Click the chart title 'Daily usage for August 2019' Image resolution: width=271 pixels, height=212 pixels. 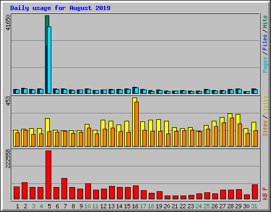(x=60, y=8)
